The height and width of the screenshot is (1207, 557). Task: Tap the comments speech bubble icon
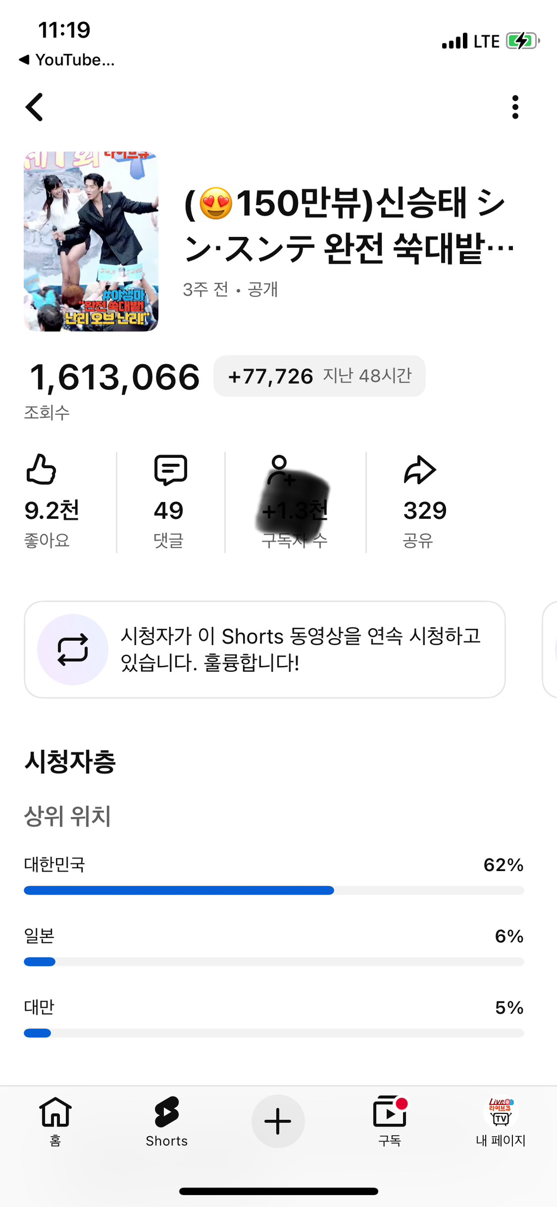[x=170, y=470]
